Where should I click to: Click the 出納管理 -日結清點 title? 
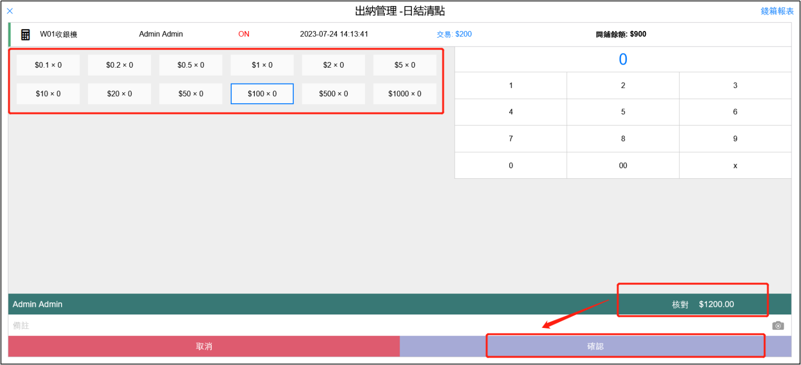(x=400, y=11)
